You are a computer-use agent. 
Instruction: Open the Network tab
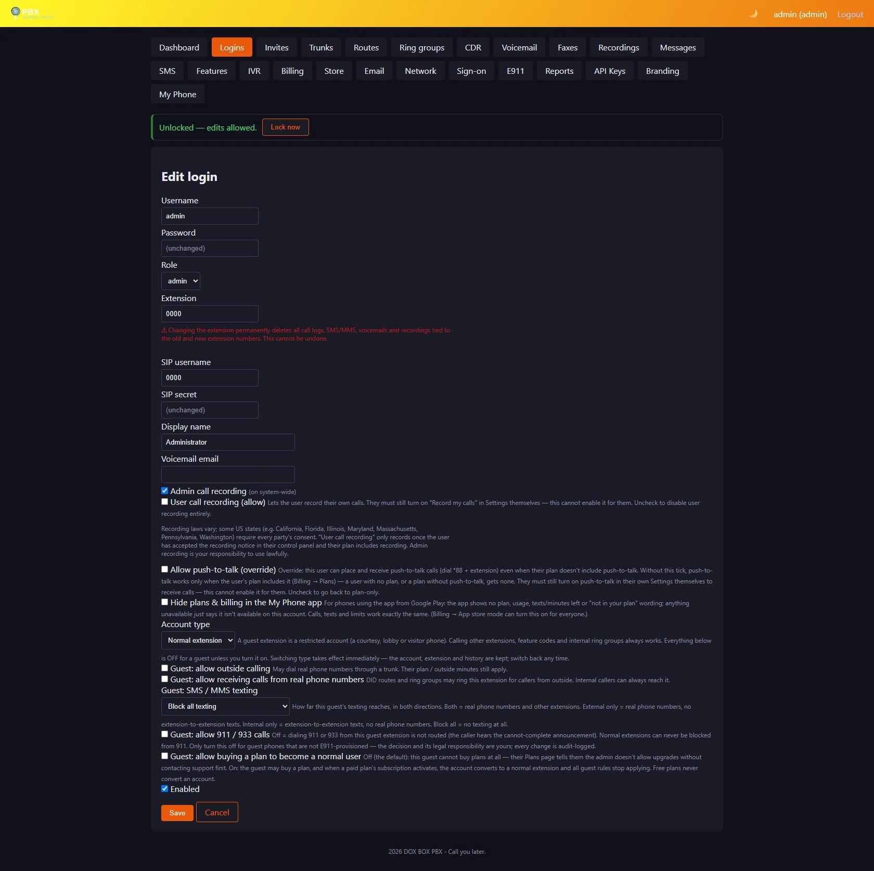point(420,71)
